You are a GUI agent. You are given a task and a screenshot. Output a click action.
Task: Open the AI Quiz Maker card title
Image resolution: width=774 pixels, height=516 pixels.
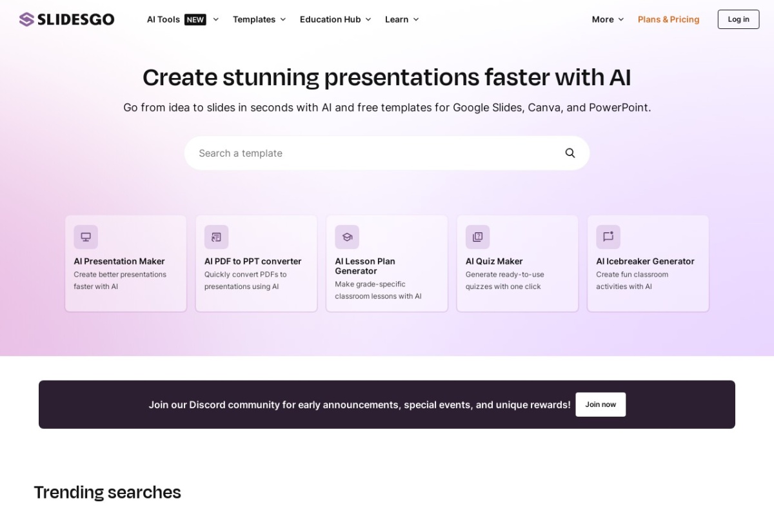coord(494,261)
